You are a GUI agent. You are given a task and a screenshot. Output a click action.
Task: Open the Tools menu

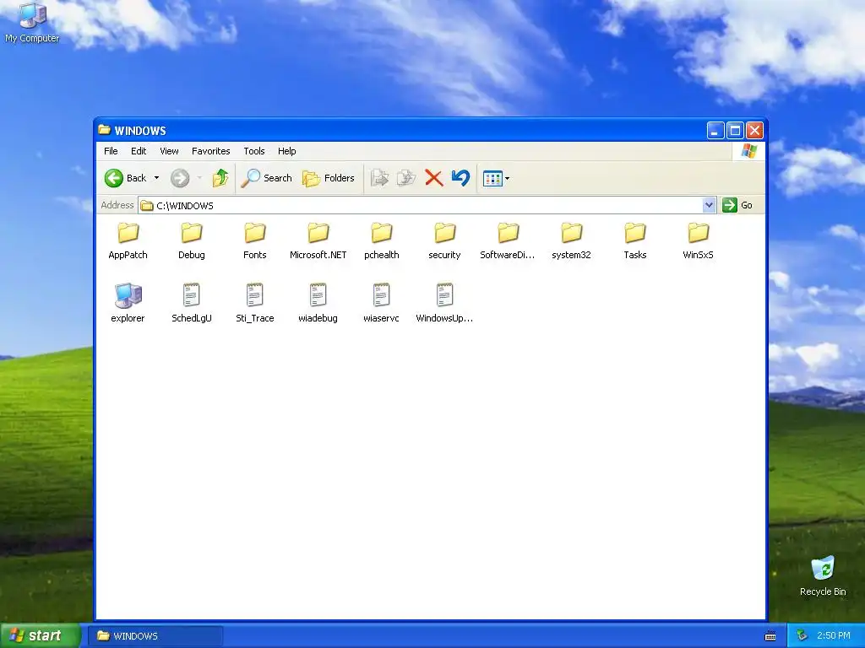point(253,151)
